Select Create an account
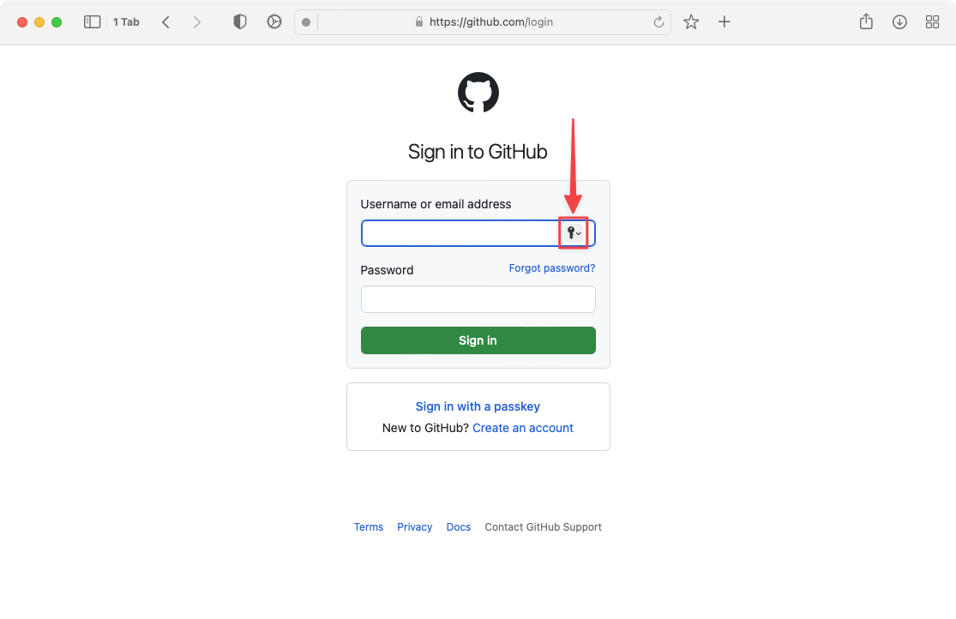The image size is (956, 619). coord(522,427)
